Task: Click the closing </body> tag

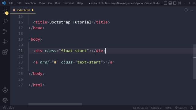Action: click(36, 74)
